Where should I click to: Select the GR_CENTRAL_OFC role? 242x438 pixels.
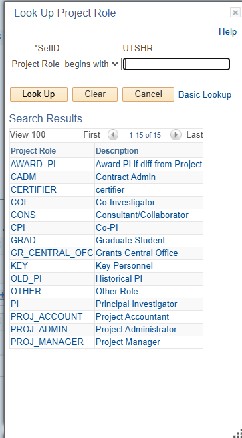(51, 253)
